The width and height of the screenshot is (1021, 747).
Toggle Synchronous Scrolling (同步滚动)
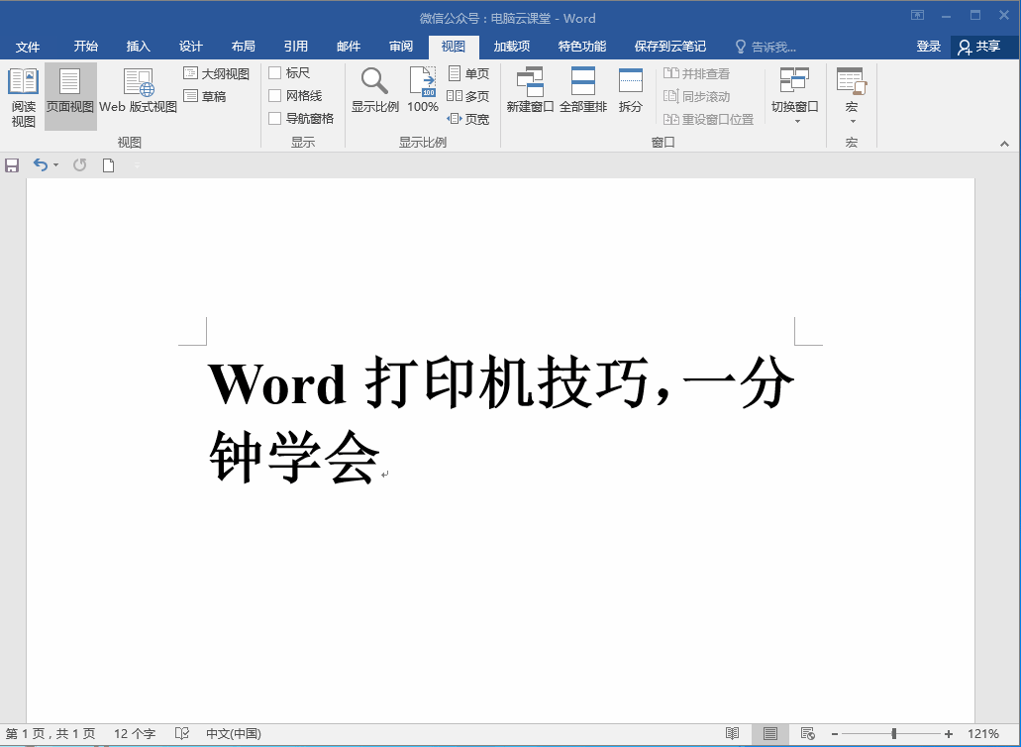tap(697, 96)
